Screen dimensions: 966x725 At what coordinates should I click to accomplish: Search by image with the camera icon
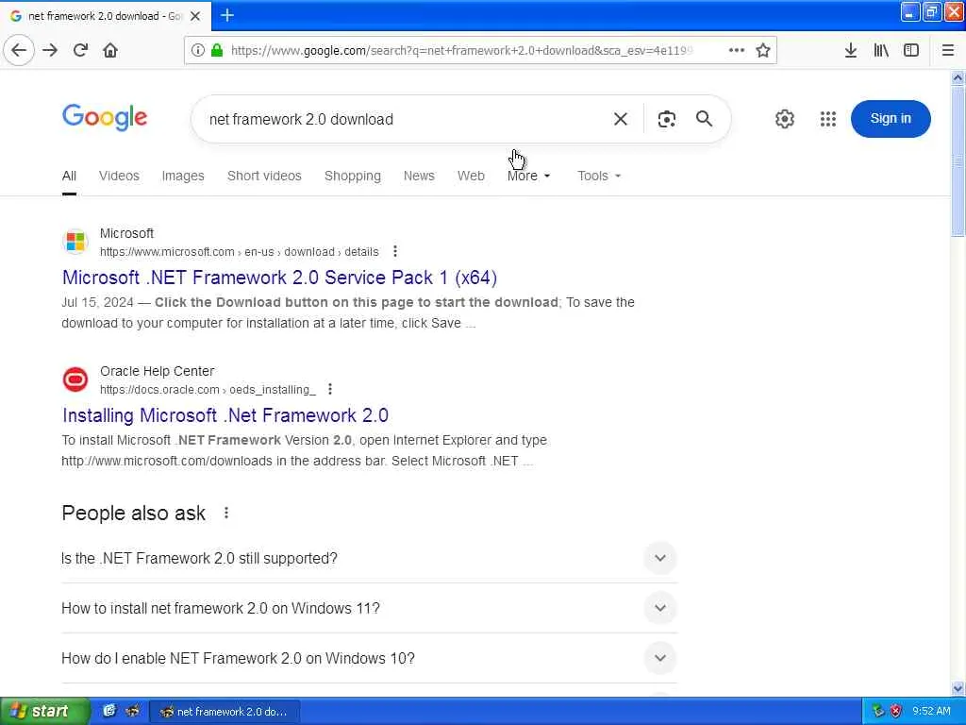point(667,119)
